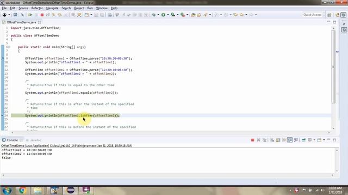This screenshot has height=195, width=348.
Task: Open the File menu
Action: (4, 8)
